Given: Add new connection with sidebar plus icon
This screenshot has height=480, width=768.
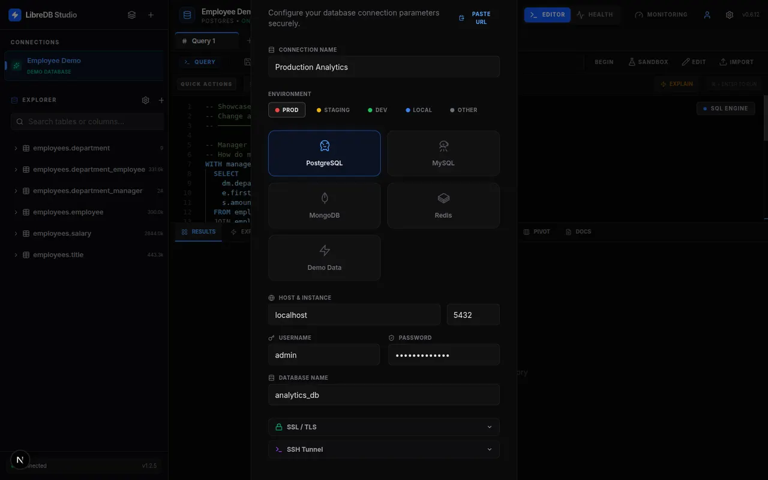Looking at the screenshot, I should pyautogui.click(x=151, y=15).
